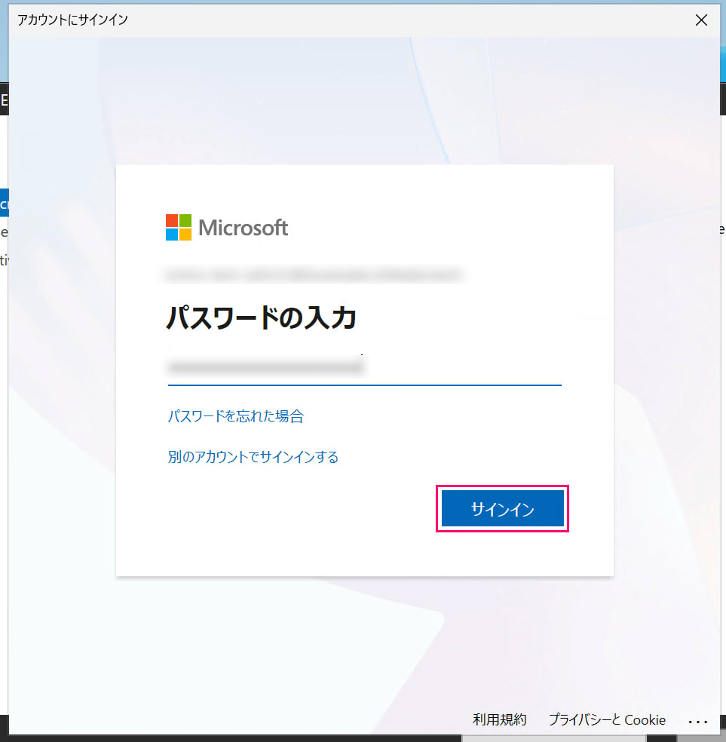Click the blue サインイン button
Image resolution: width=726 pixels, height=742 pixels.
coord(502,509)
